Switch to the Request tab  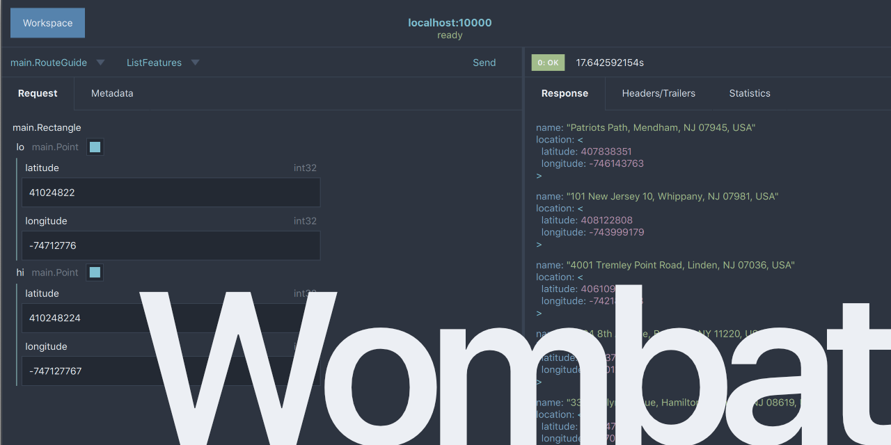[x=38, y=93]
